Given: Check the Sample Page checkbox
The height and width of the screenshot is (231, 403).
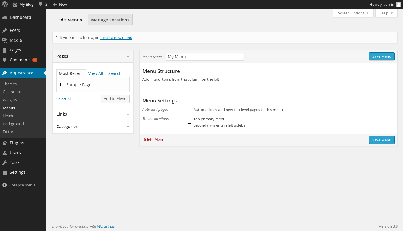Looking at the screenshot, I should (62, 85).
